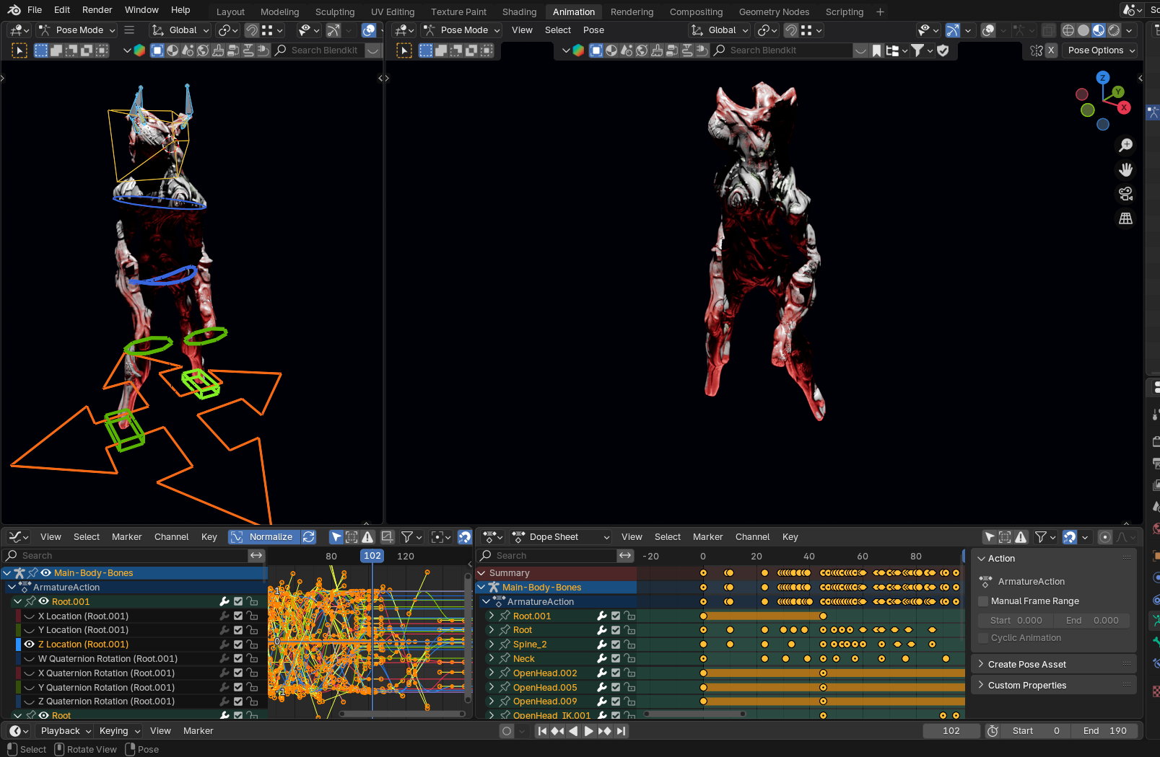The height and width of the screenshot is (757, 1160).
Task: Toggle eye icon on Main-Body-Bones graph row
Action: (x=46, y=573)
